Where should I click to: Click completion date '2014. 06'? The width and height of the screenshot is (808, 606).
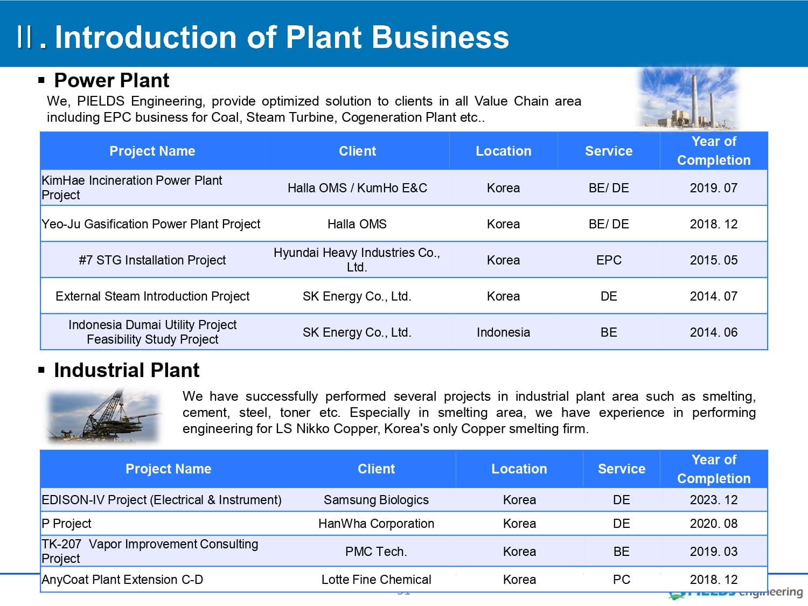pos(714,332)
